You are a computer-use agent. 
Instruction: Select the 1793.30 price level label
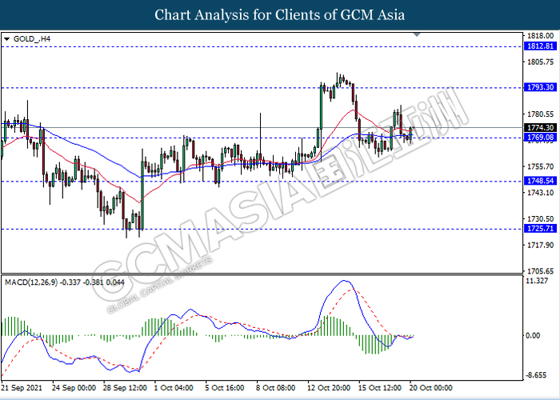540,87
